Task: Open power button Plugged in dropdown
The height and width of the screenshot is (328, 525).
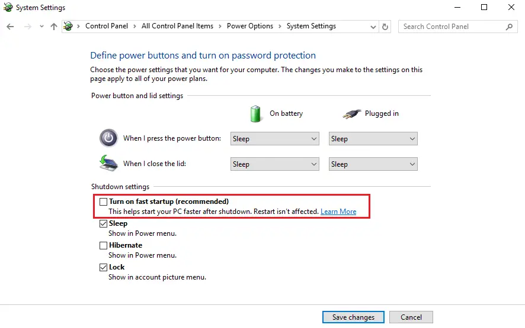Action: pyautogui.click(x=373, y=139)
